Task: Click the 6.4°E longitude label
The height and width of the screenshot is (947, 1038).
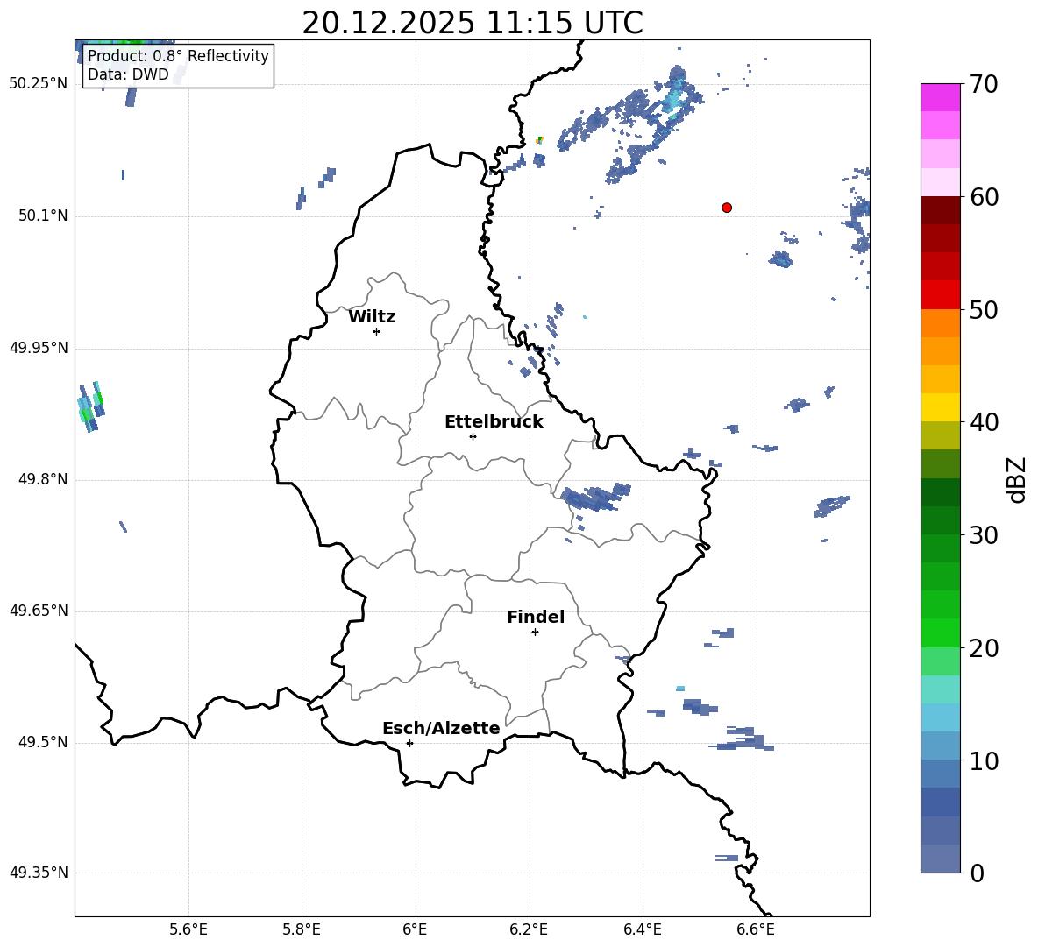Action: click(642, 929)
